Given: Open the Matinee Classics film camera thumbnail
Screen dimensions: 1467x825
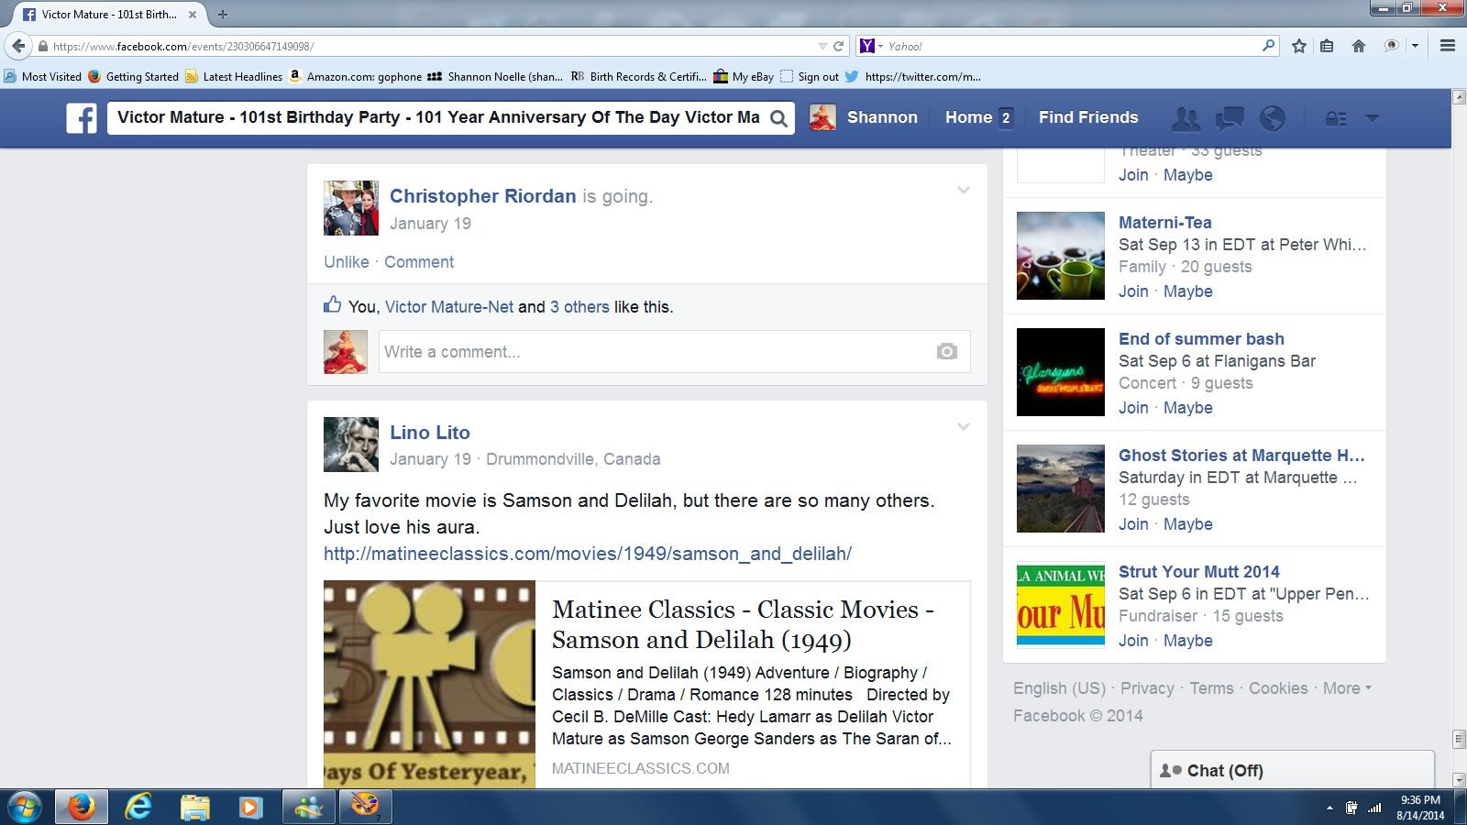Looking at the screenshot, I should pos(429,684).
